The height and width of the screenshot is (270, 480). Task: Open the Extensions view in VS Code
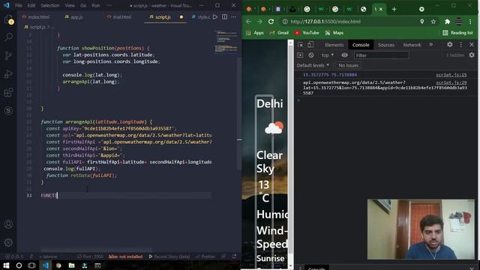coord(8,92)
